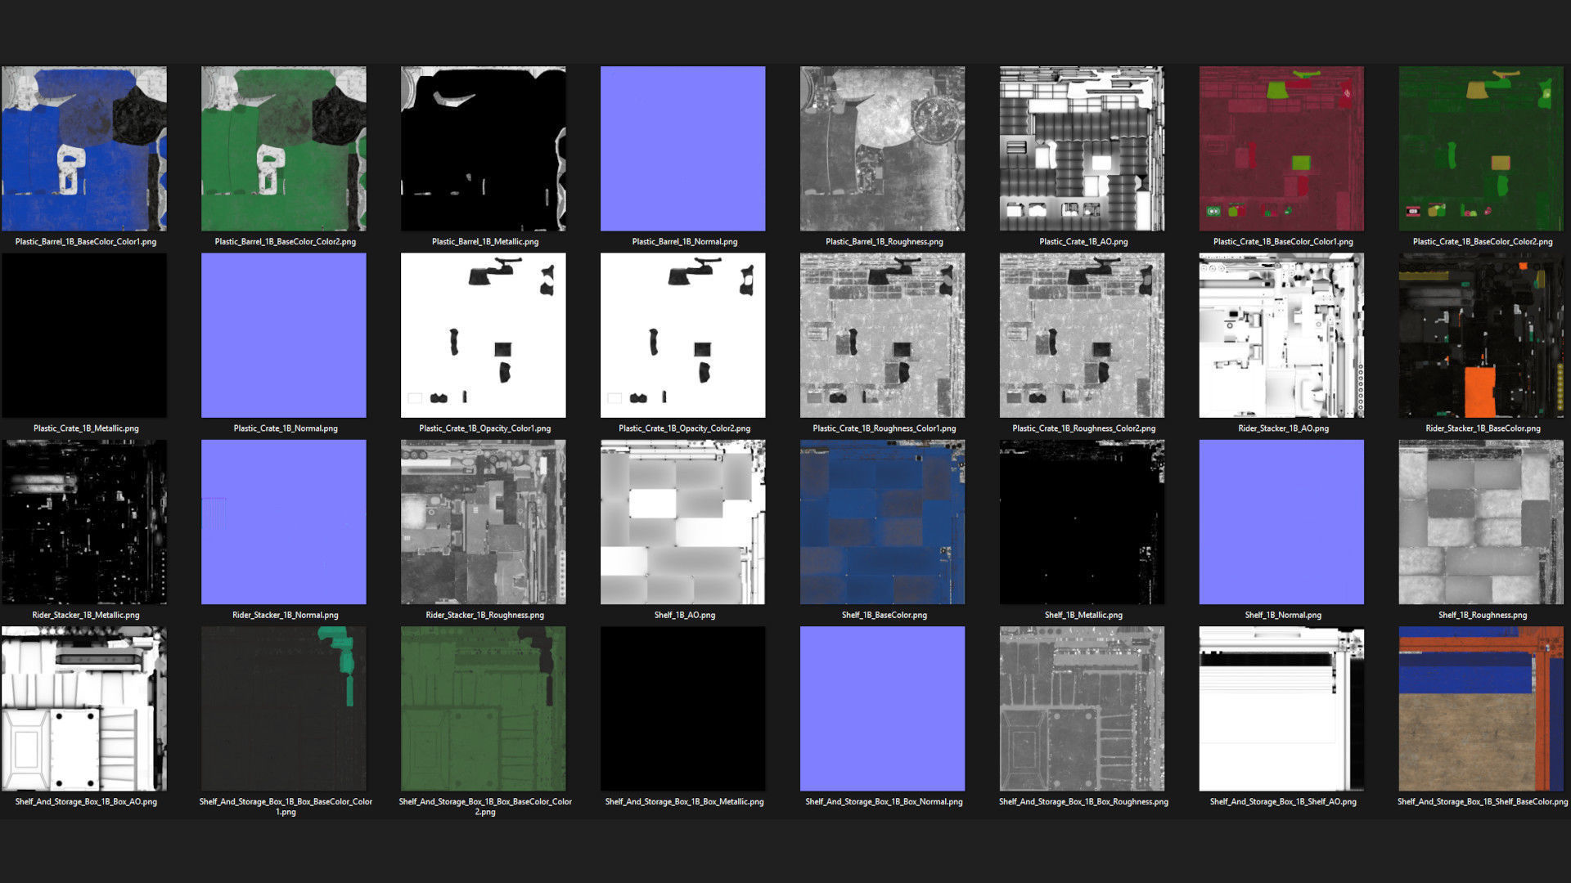
Task: Click the Rider_Stacker_1B_AO.png thumbnail
Action: coord(1282,335)
